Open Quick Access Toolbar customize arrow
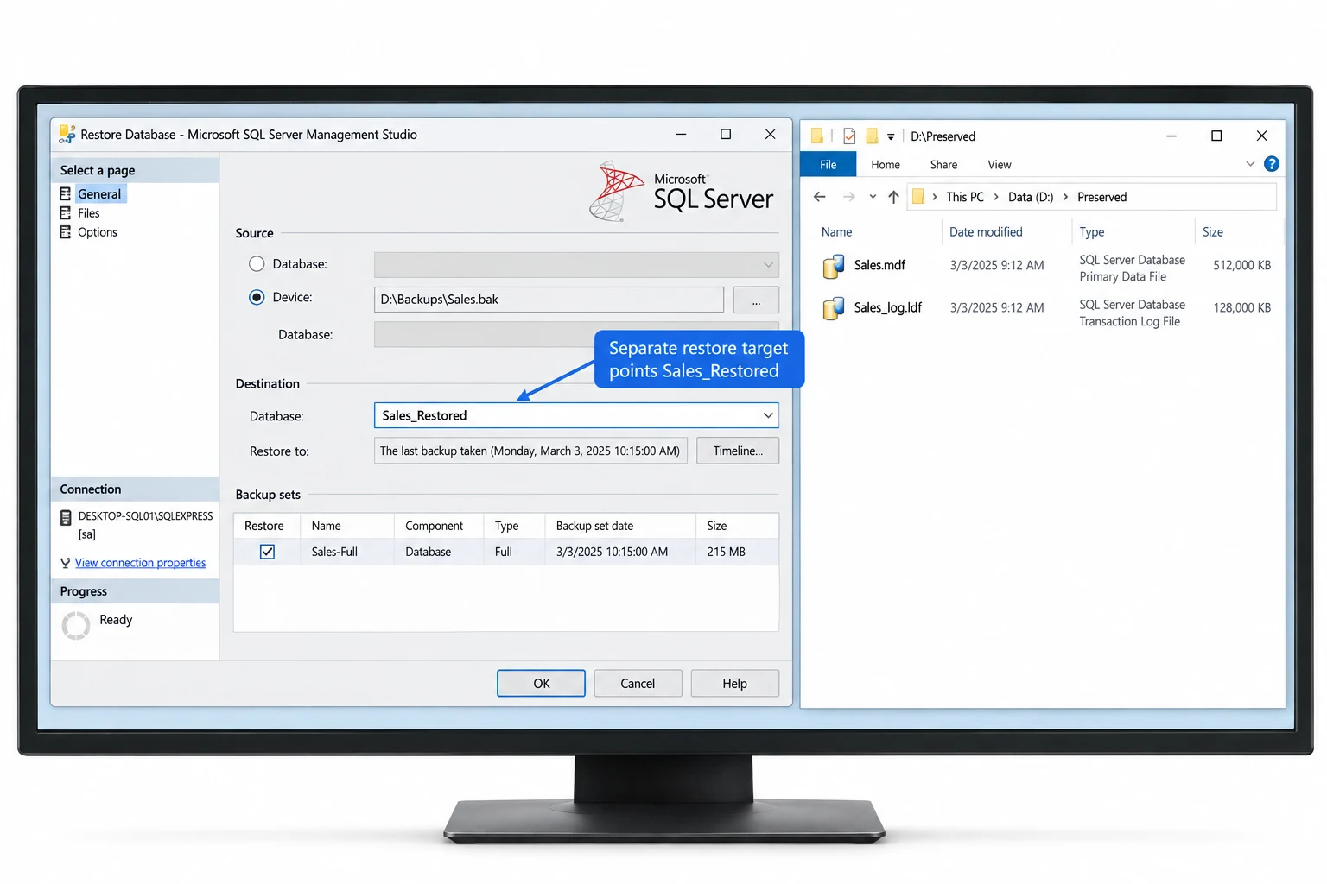This screenshot has height=884, width=1327. pos(891,136)
